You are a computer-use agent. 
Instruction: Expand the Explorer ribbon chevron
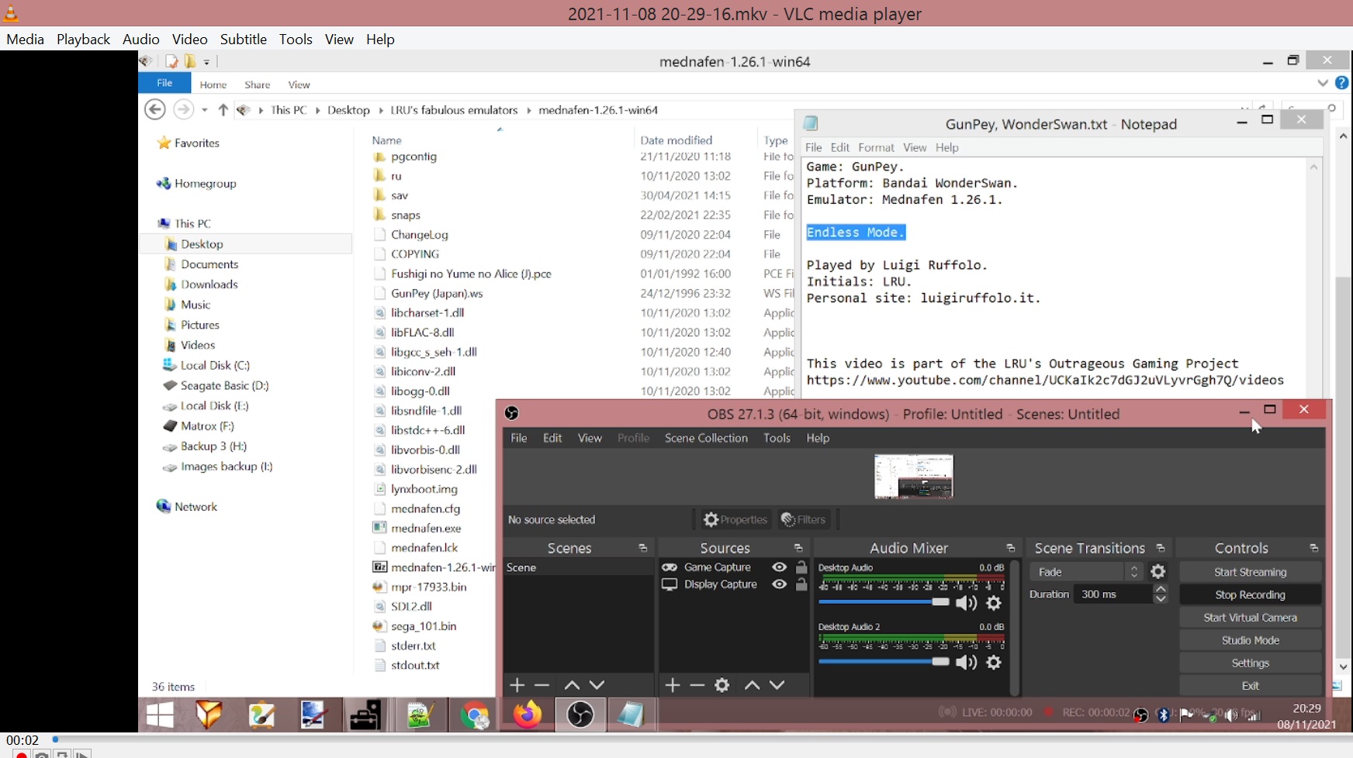click(1323, 83)
